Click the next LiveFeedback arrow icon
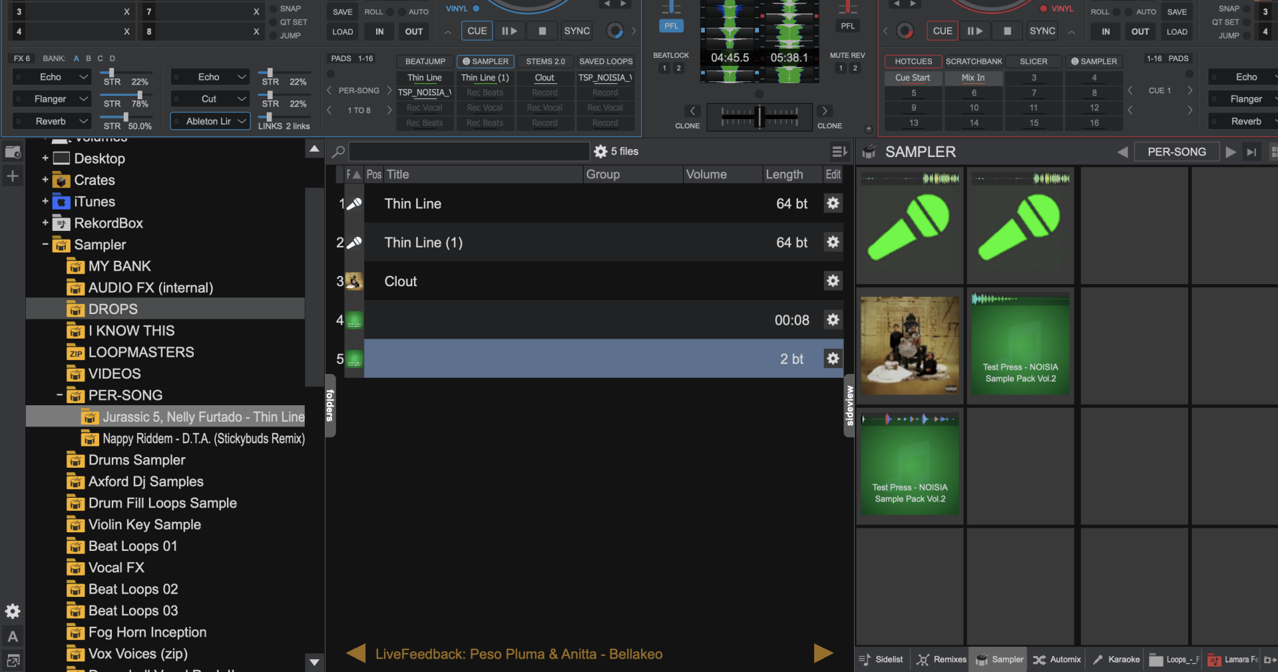Image resolution: width=1278 pixels, height=672 pixels. 823,653
